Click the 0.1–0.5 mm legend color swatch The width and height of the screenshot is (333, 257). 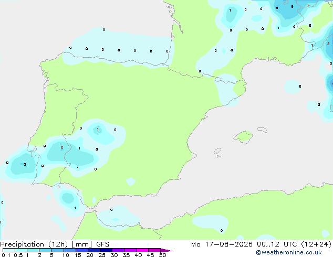coord(9,250)
